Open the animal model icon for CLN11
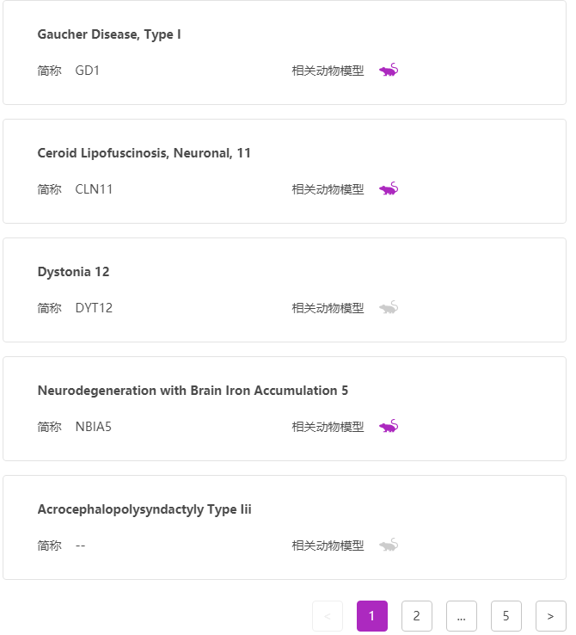 click(389, 189)
